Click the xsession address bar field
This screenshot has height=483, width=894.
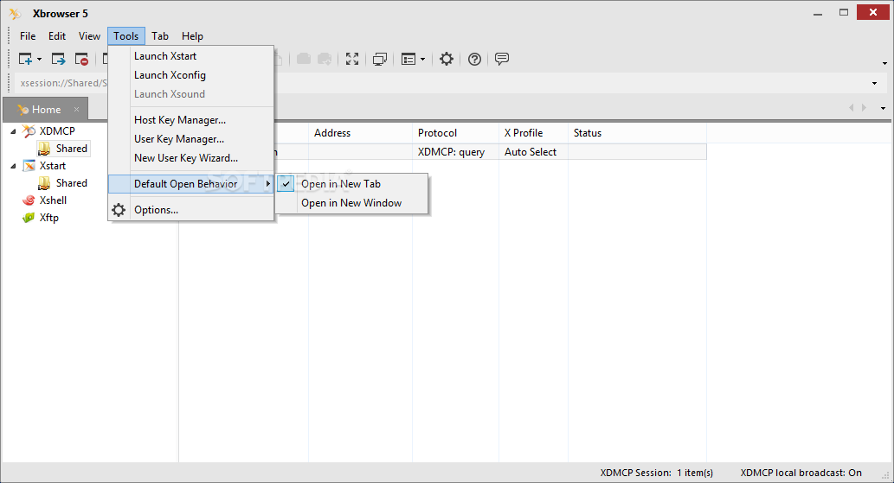[445, 83]
